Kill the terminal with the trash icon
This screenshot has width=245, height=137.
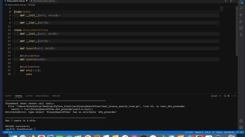tap(229, 96)
